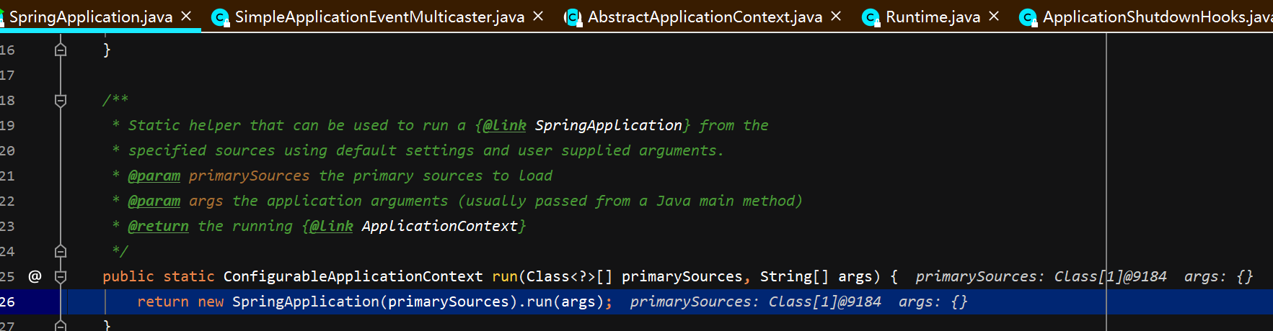Open the AbstractApplicationContext.java tab
The width and height of the screenshot is (1273, 331).
pos(705,17)
